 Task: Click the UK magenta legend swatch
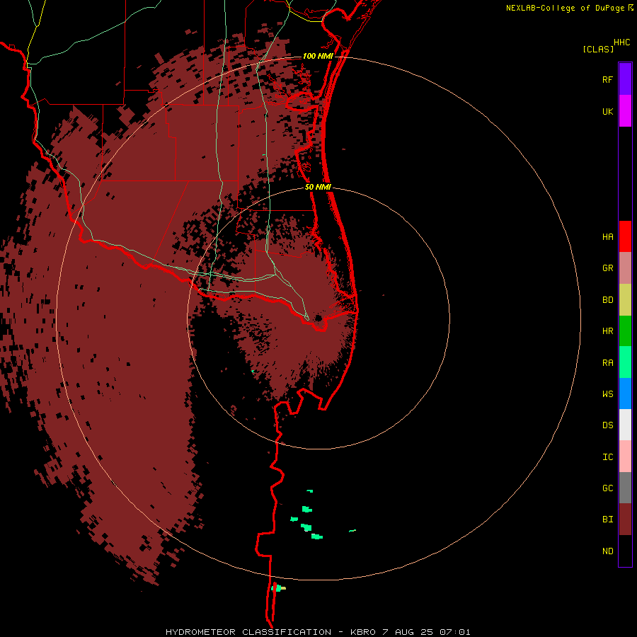point(625,111)
